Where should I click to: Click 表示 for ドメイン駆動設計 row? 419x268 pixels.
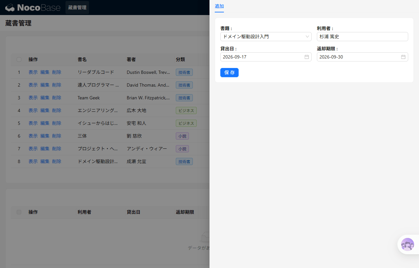tap(33, 161)
